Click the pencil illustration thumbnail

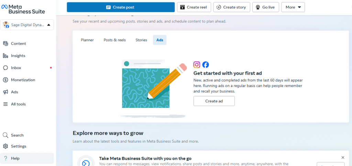[x=153, y=88]
